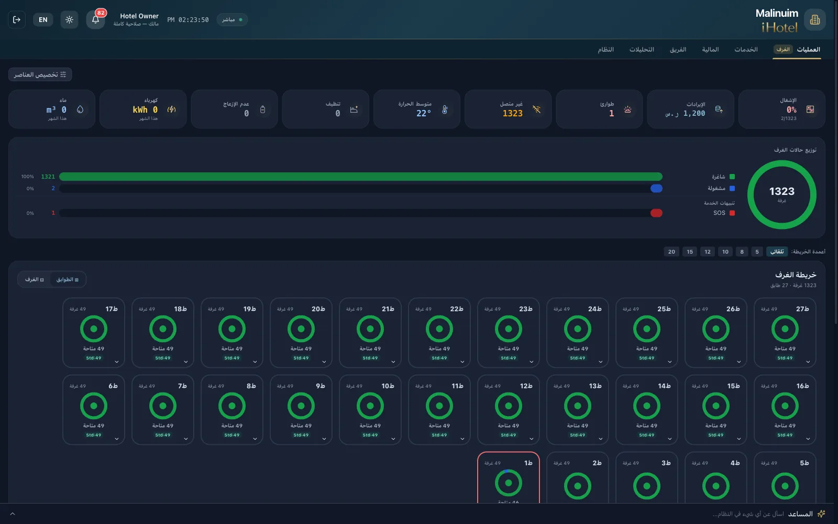Click the do-not-disturb (عدم الإزعاج) icon
Image resolution: width=838 pixels, height=524 pixels.
click(x=262, y=110)
